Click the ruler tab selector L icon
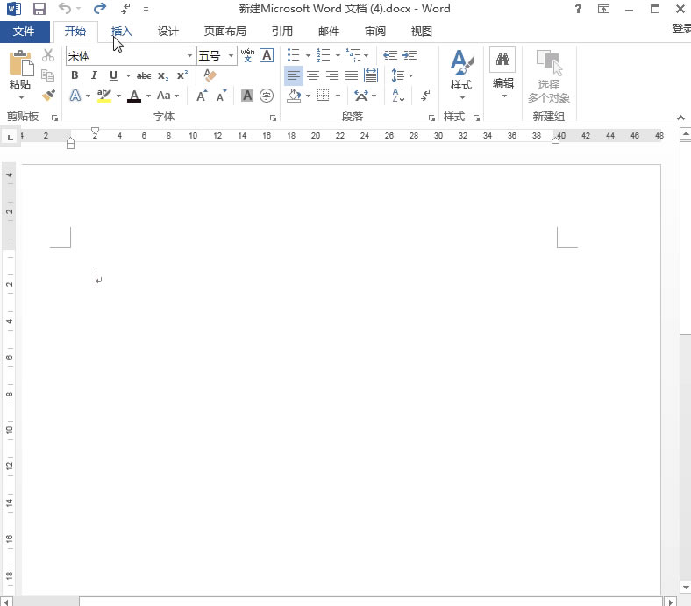This screenshot has width=691, height=606. pos(11,138)
